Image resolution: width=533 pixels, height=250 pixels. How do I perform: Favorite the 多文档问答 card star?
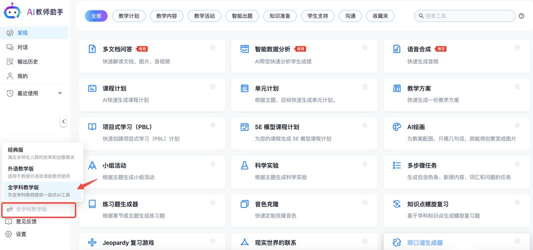click(x=213, y=47)
